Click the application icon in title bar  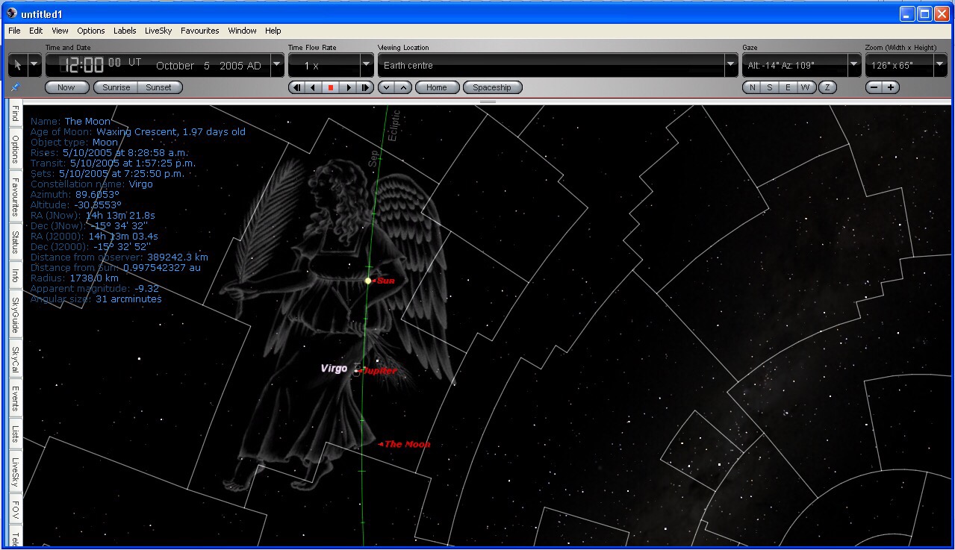point(12,13)
